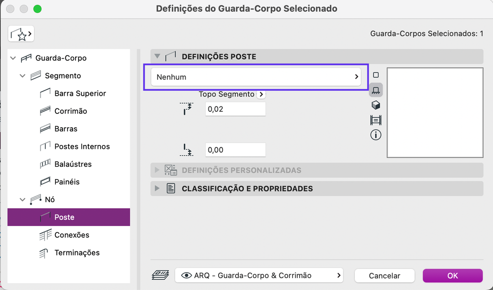The width and height of the screenshot is (493, 290).
Task: Select the 2D symbol preview icon
Action: tap(376, 75)
